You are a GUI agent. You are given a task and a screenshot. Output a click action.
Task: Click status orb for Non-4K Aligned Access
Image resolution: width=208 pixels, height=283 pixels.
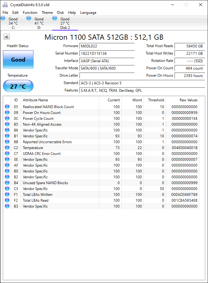pyautogui.click(x=7, y=124)
